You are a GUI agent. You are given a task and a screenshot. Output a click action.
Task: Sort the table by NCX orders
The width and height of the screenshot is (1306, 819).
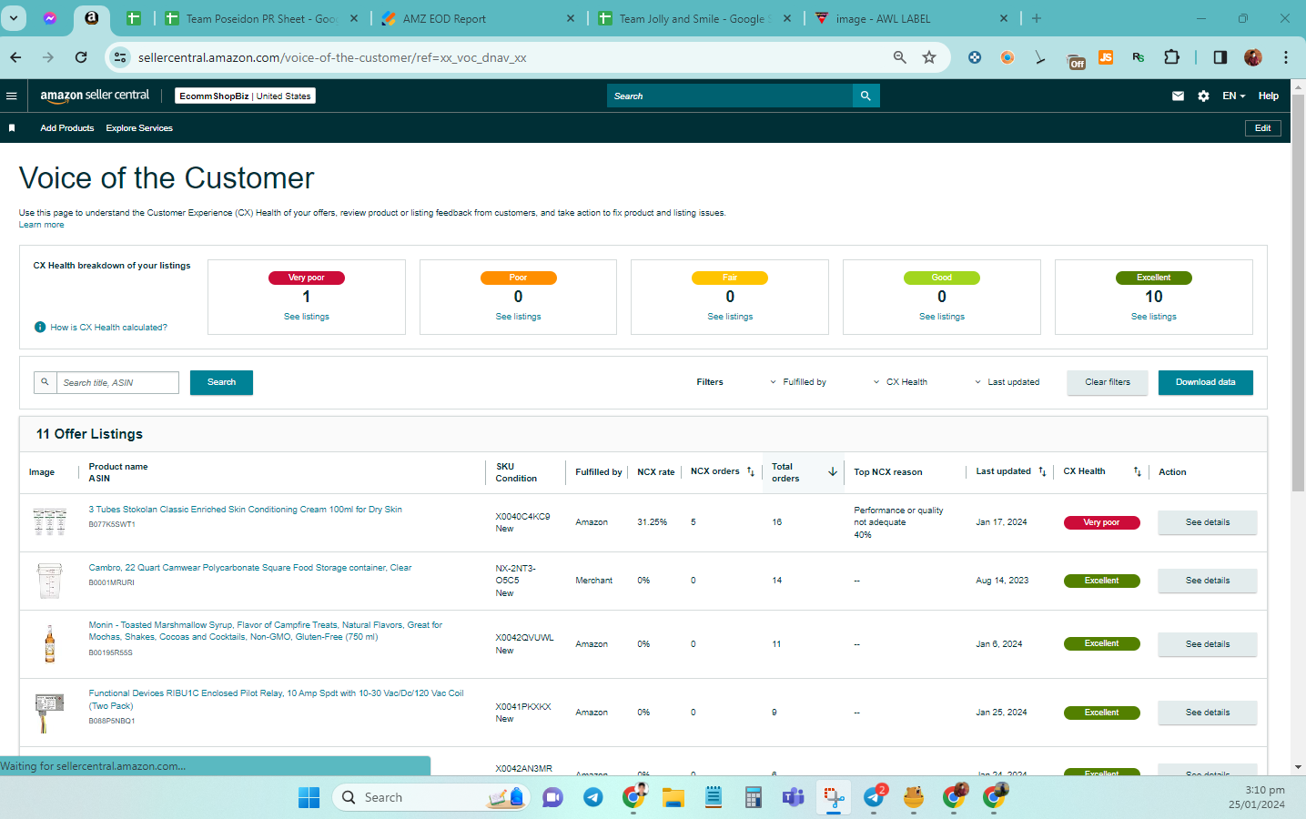tap(751, 471)
